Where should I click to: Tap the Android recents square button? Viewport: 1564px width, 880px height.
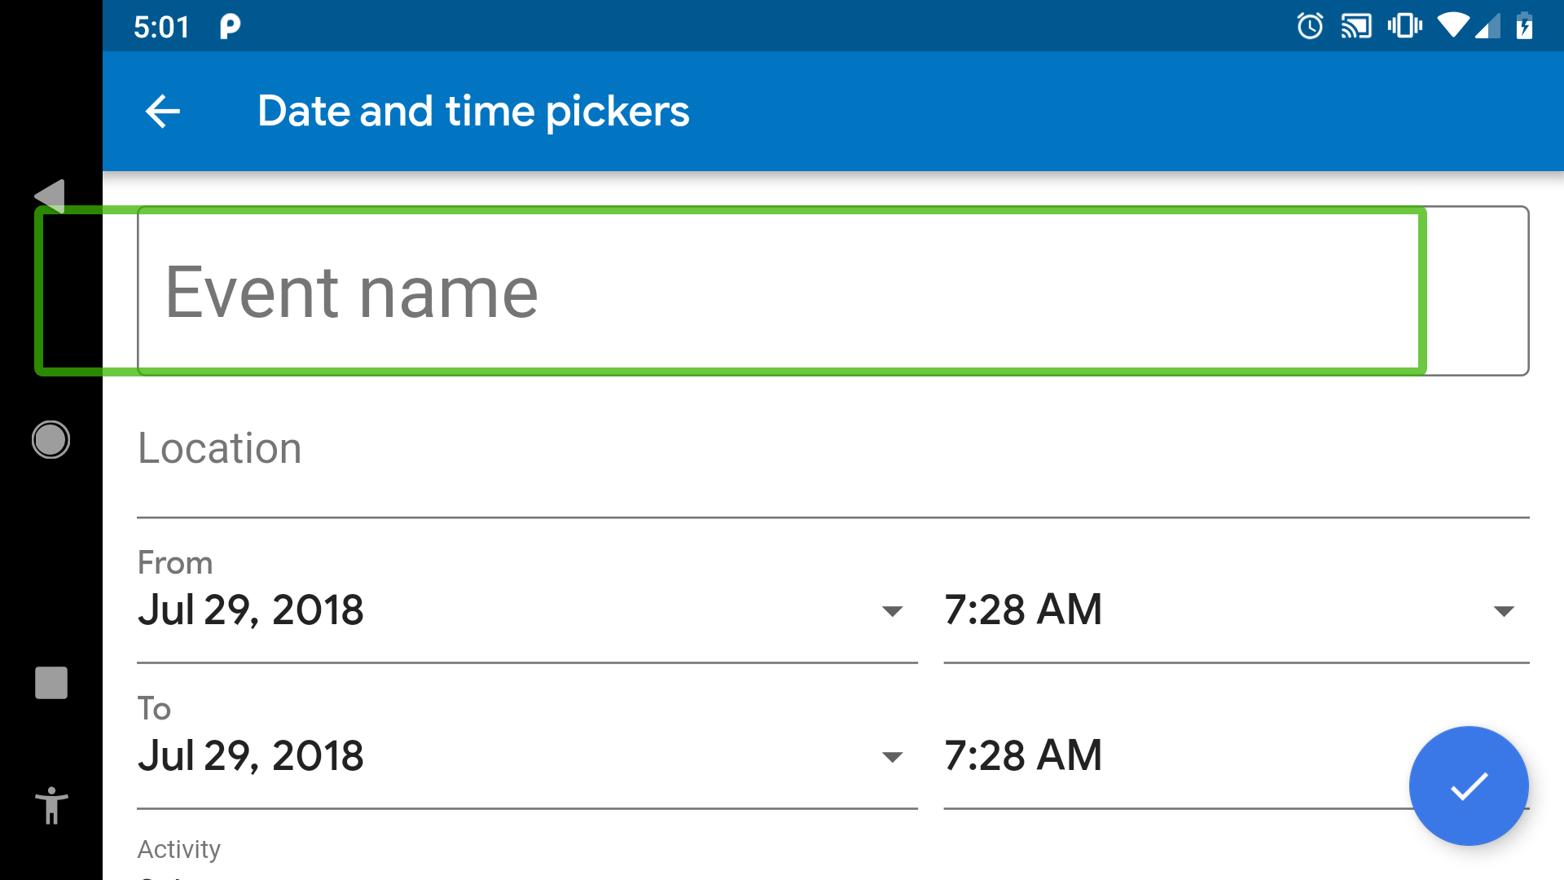click(51, 683)
